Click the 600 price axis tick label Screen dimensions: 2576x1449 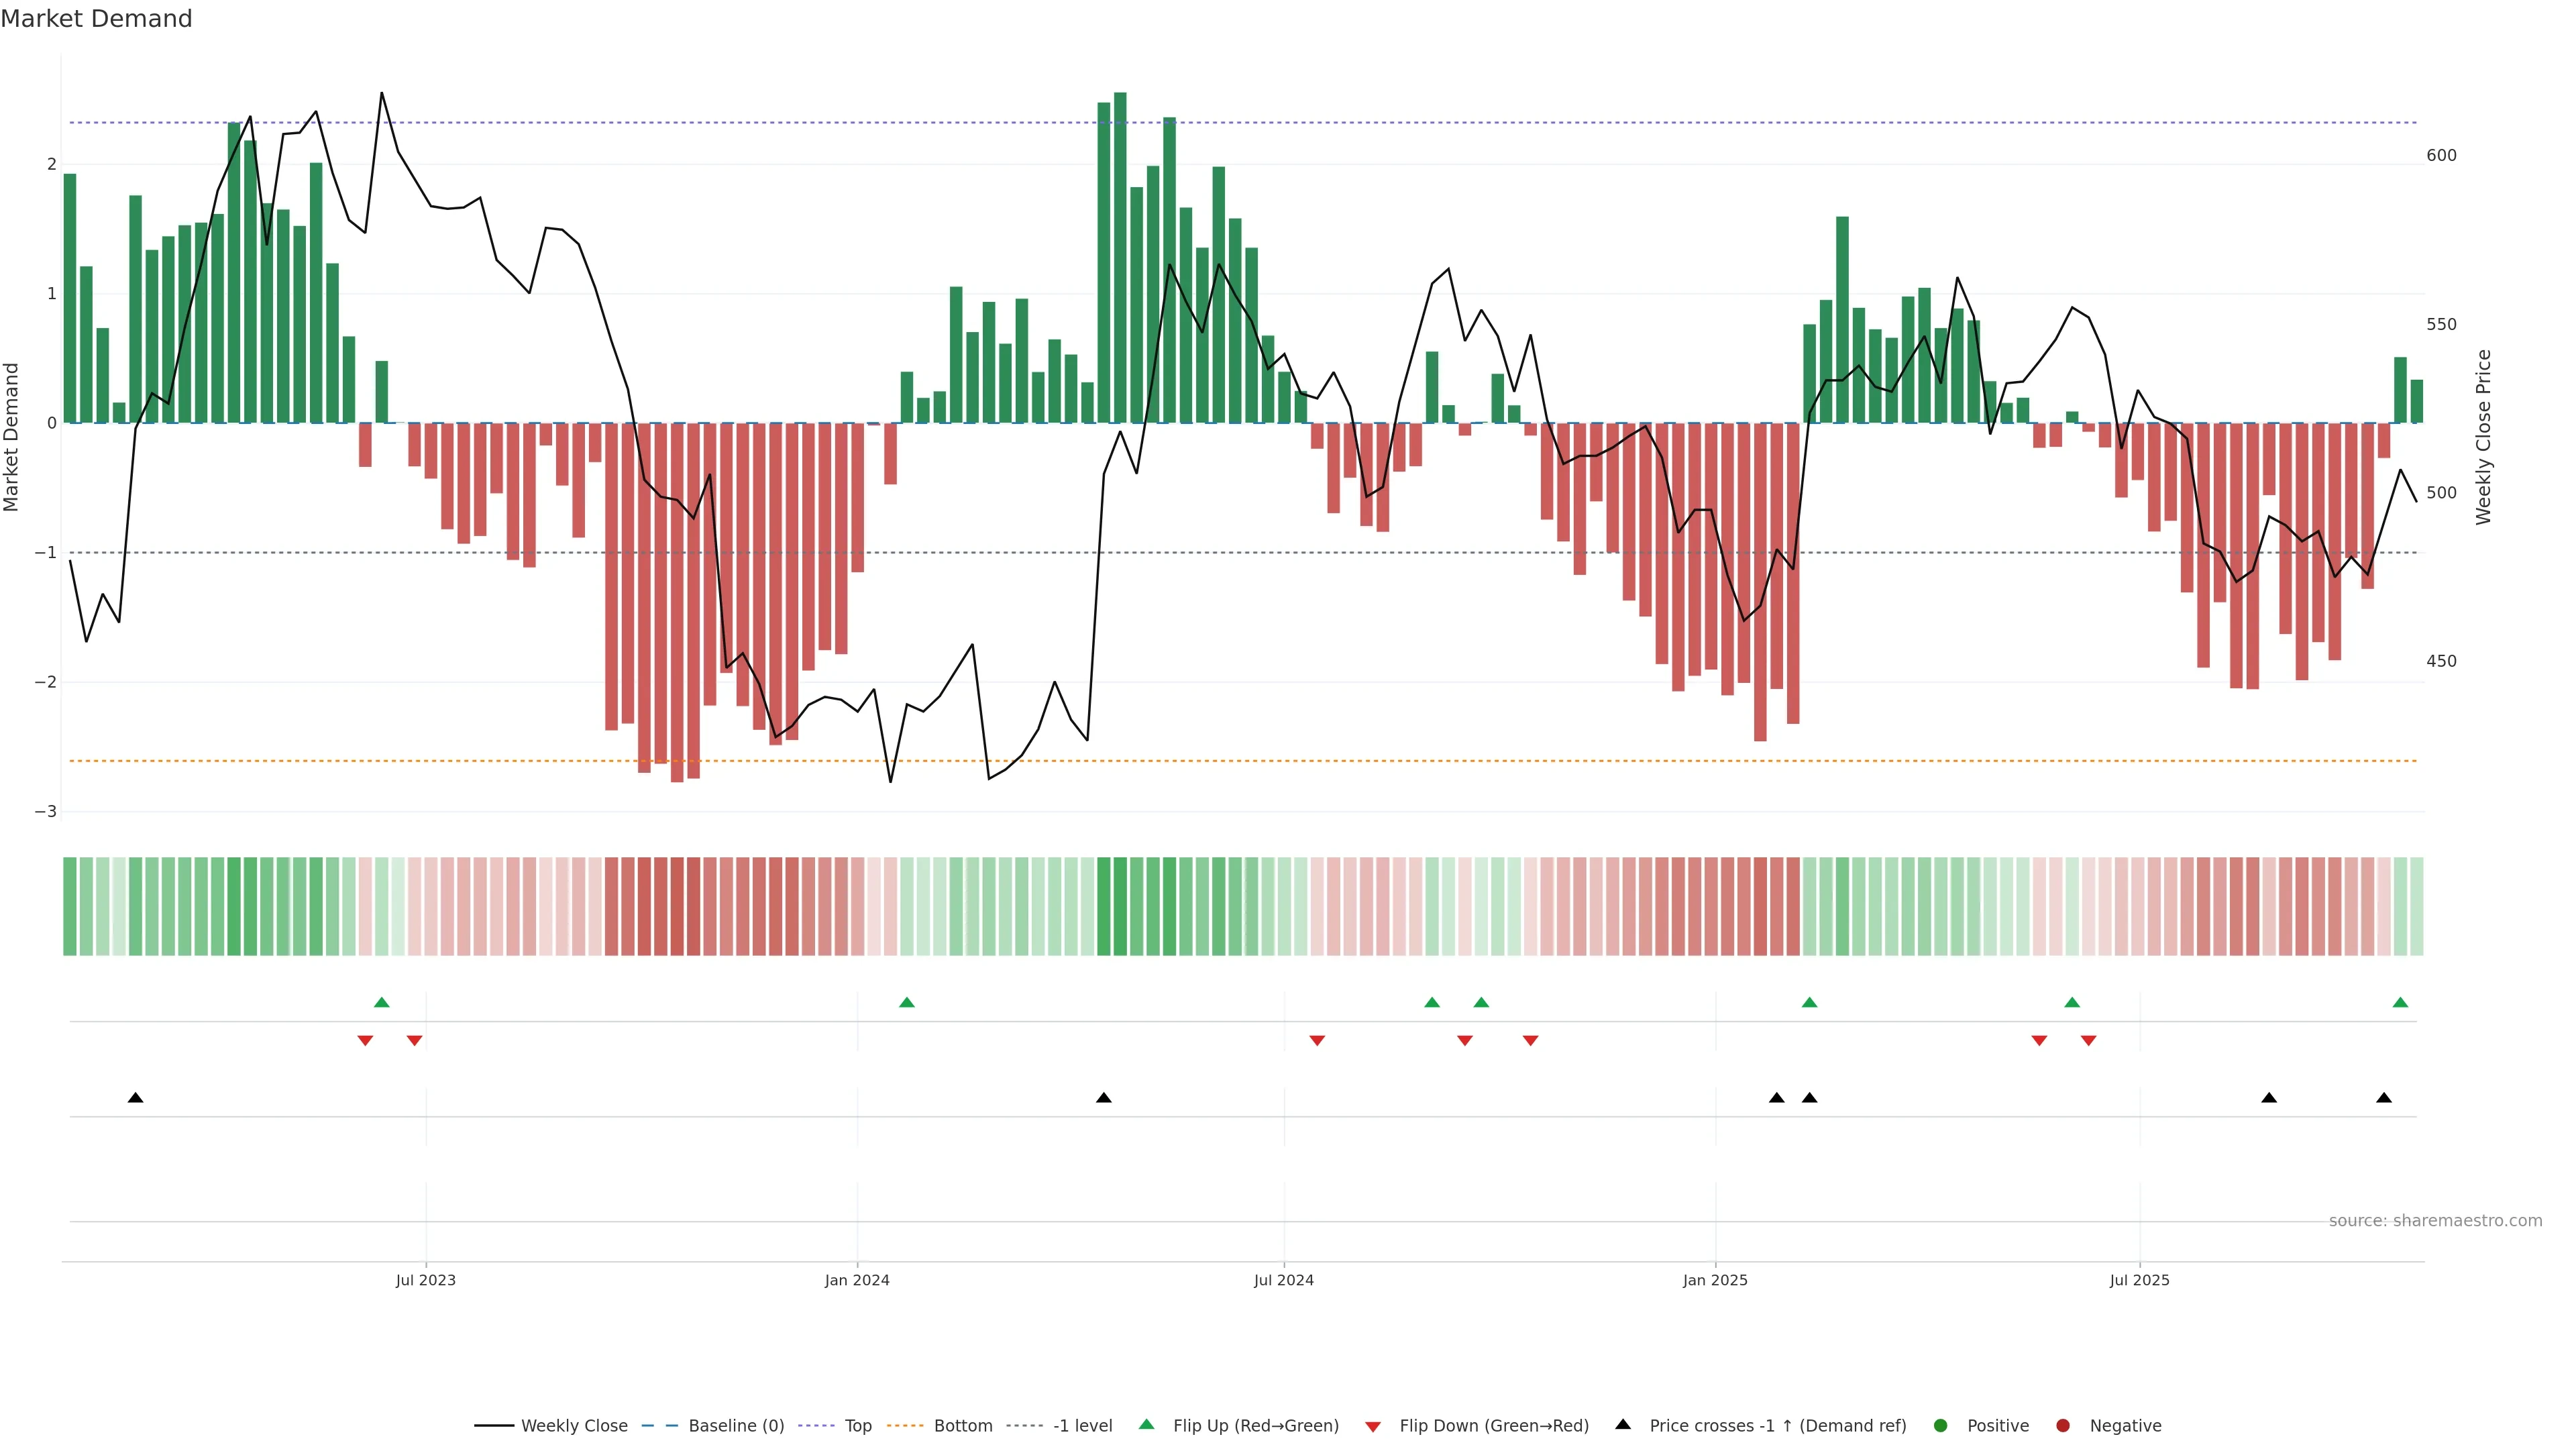2441,155
